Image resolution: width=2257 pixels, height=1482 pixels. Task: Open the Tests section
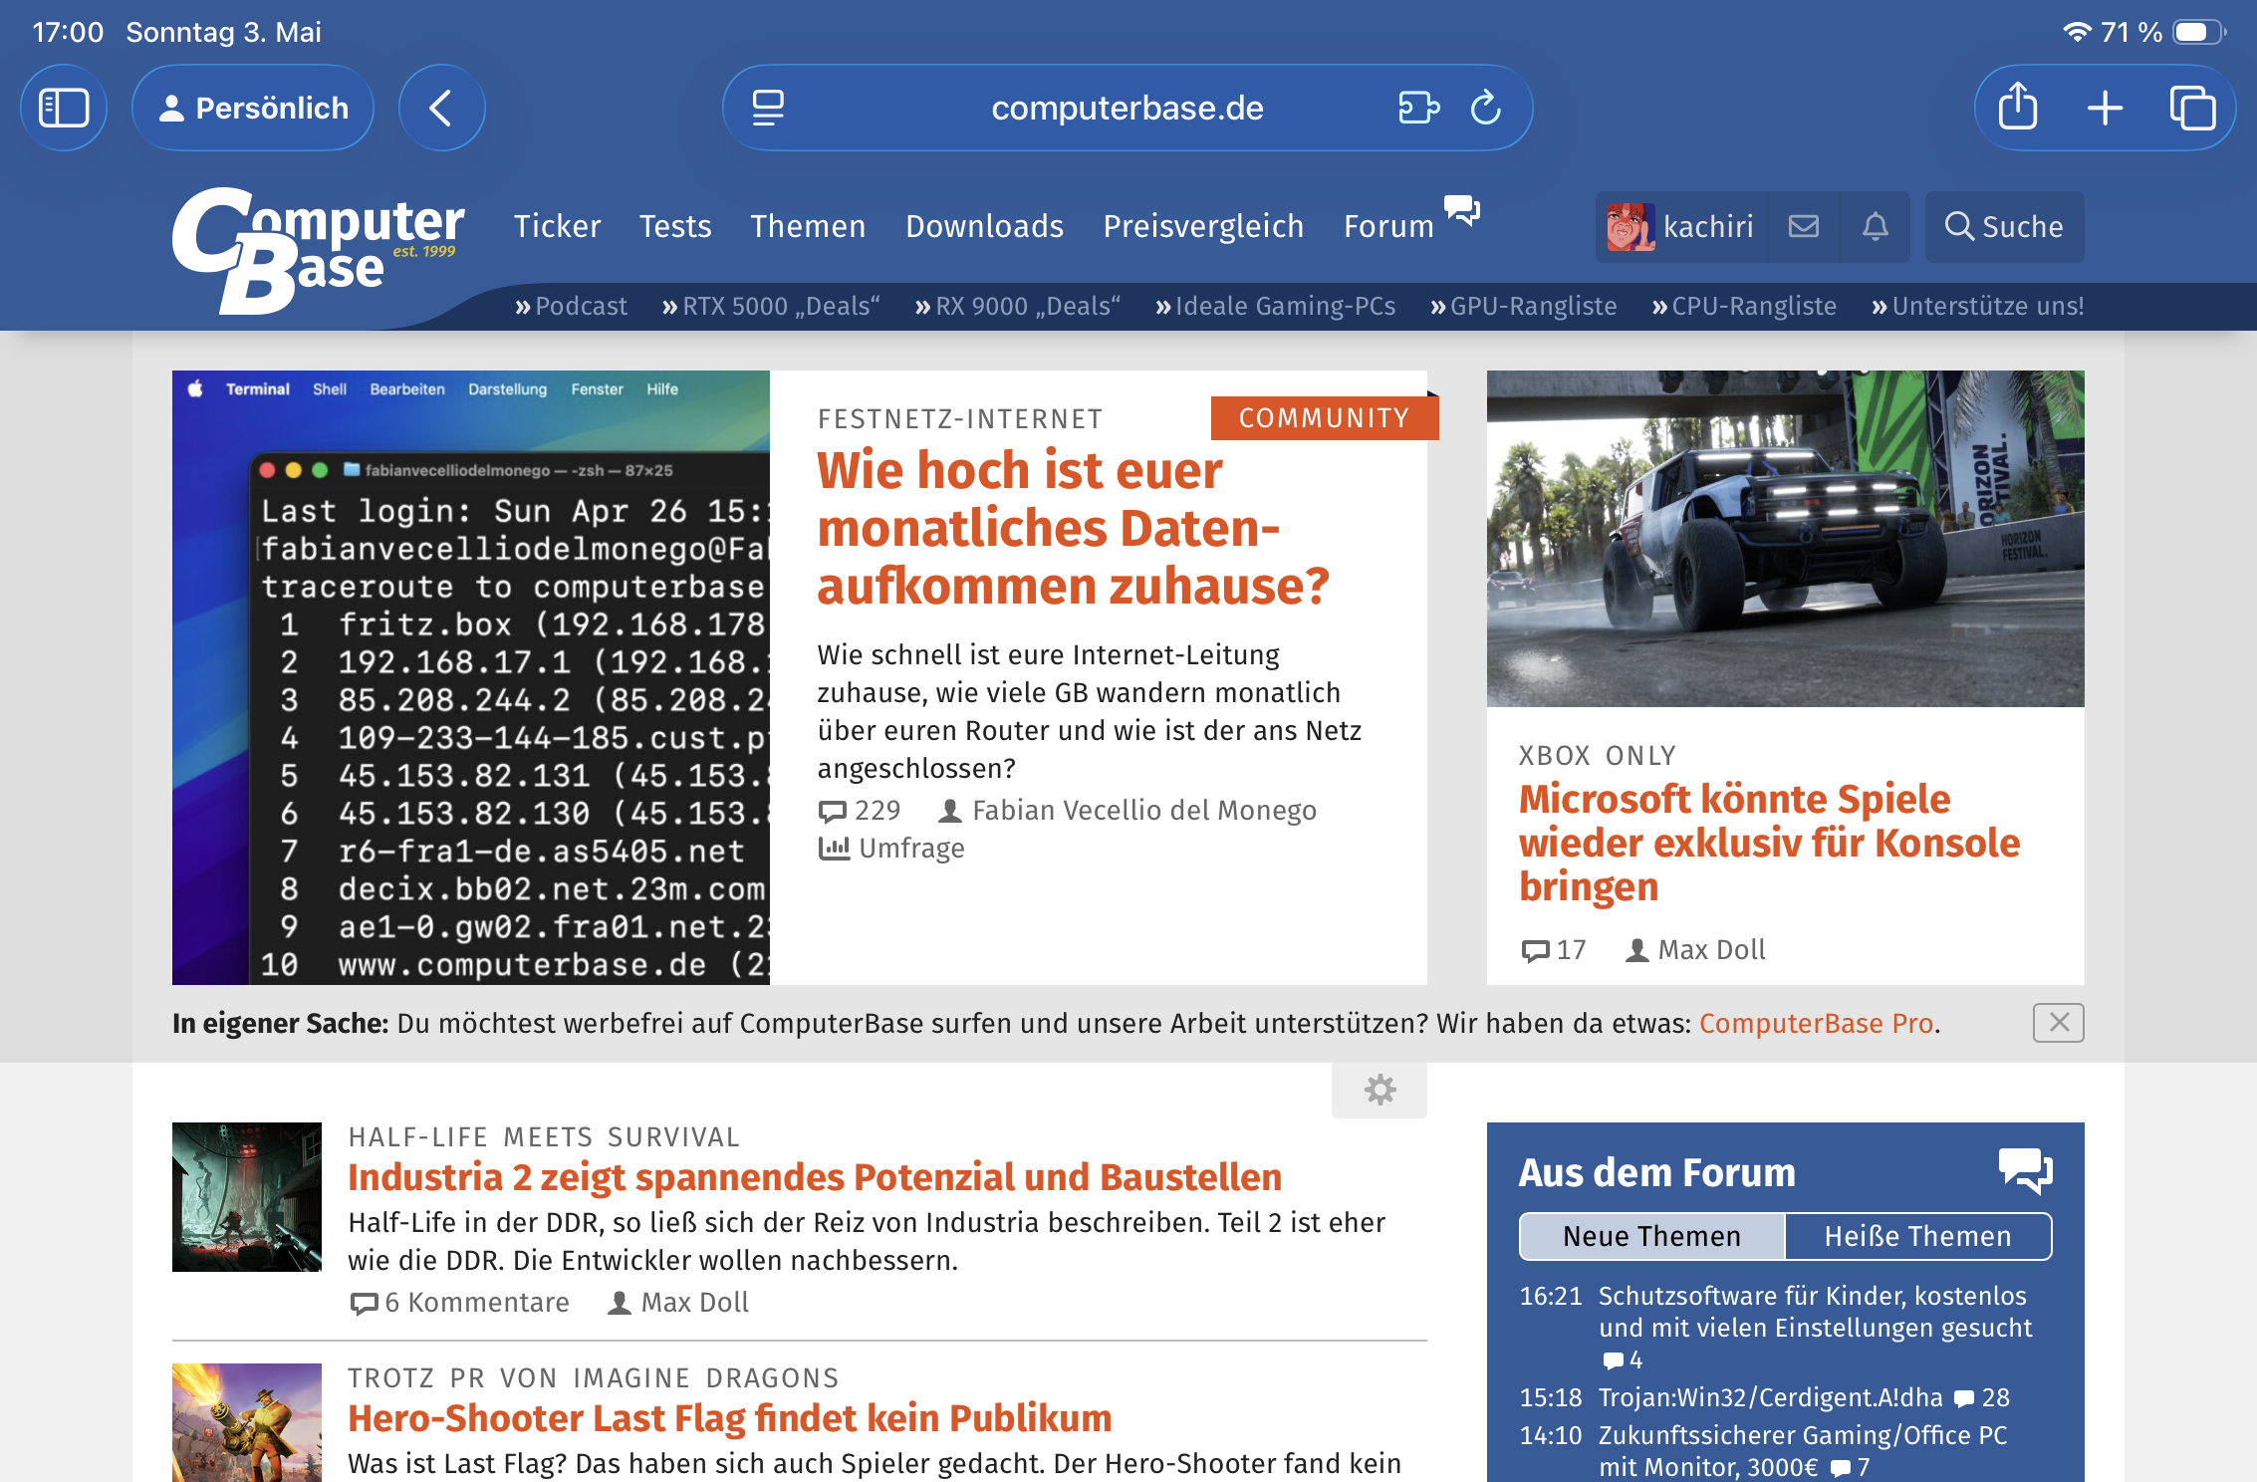(675, 226)
